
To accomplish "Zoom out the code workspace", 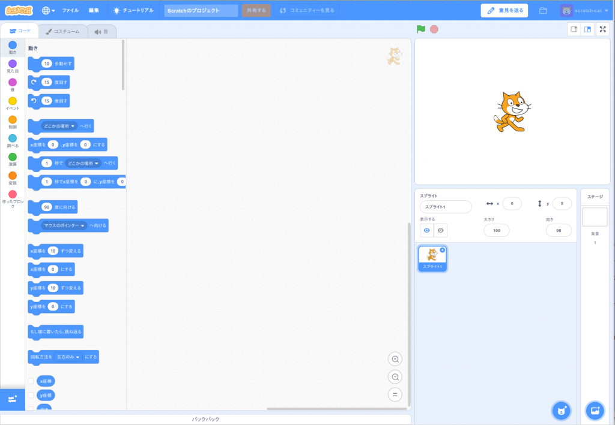I will (x=395, y=377).
